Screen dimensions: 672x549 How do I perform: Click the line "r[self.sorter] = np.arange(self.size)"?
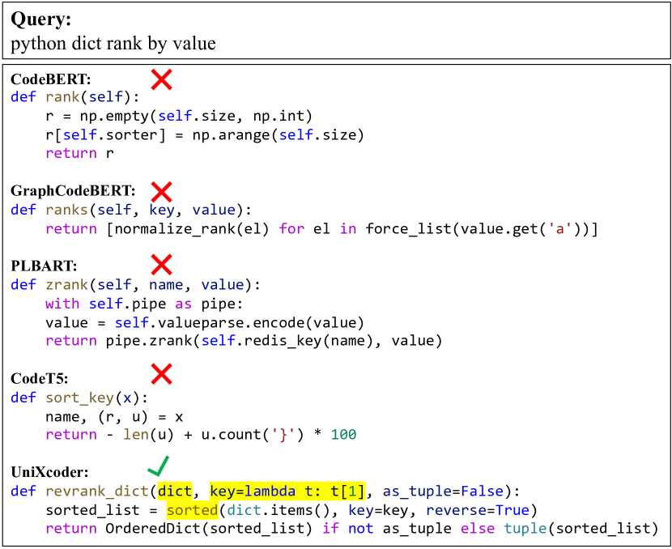204,135
